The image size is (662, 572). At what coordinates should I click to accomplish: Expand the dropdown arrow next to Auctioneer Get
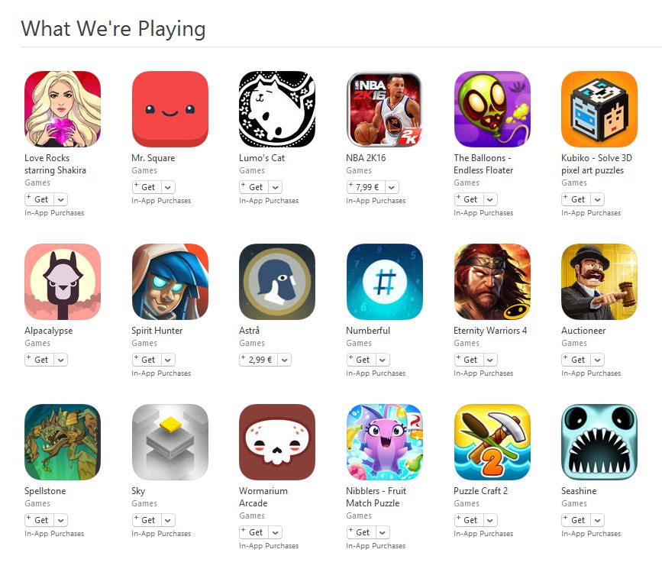pyautogui.click(x=597, y=360)
